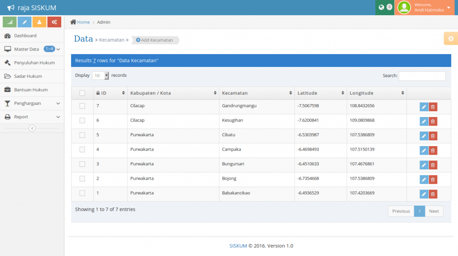Collapse the sidebar with double-arrow icon
Image resolution: width=458 pixels, height=256 pixels.
[x=32, y=128]
